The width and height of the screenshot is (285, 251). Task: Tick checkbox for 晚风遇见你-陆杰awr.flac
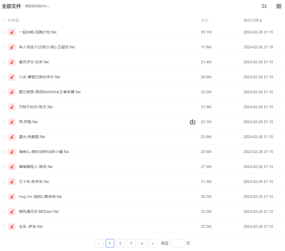coord(3,211)
